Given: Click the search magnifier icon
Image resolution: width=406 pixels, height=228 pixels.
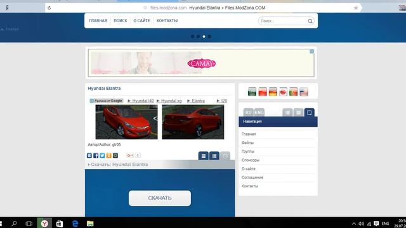Looking at the screenshot, I should point(310,21).
